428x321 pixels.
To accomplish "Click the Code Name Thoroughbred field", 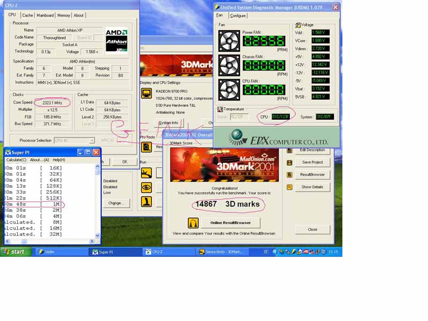I will tap(55, 37).
